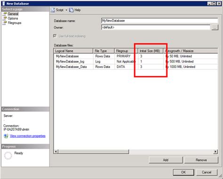
Task: Focus the Database name field
Action: tap(159, 21)
